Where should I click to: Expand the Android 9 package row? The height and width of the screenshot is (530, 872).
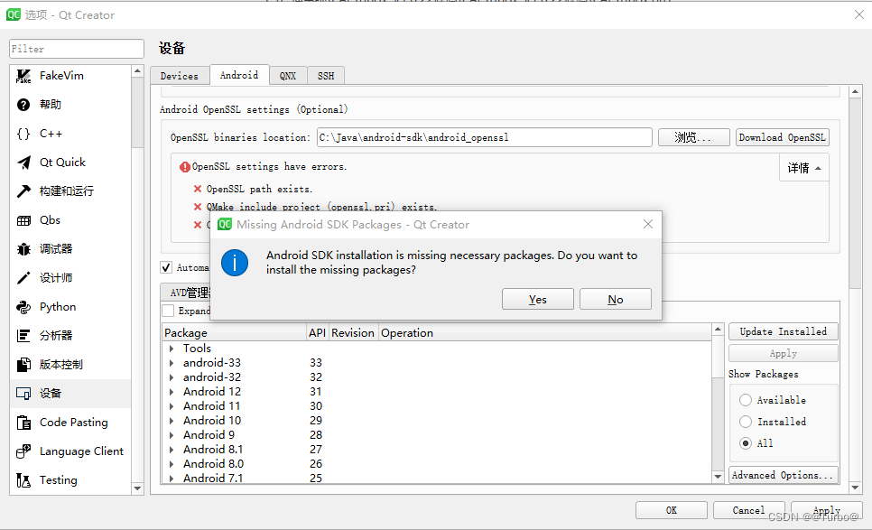tap(172, 435)
